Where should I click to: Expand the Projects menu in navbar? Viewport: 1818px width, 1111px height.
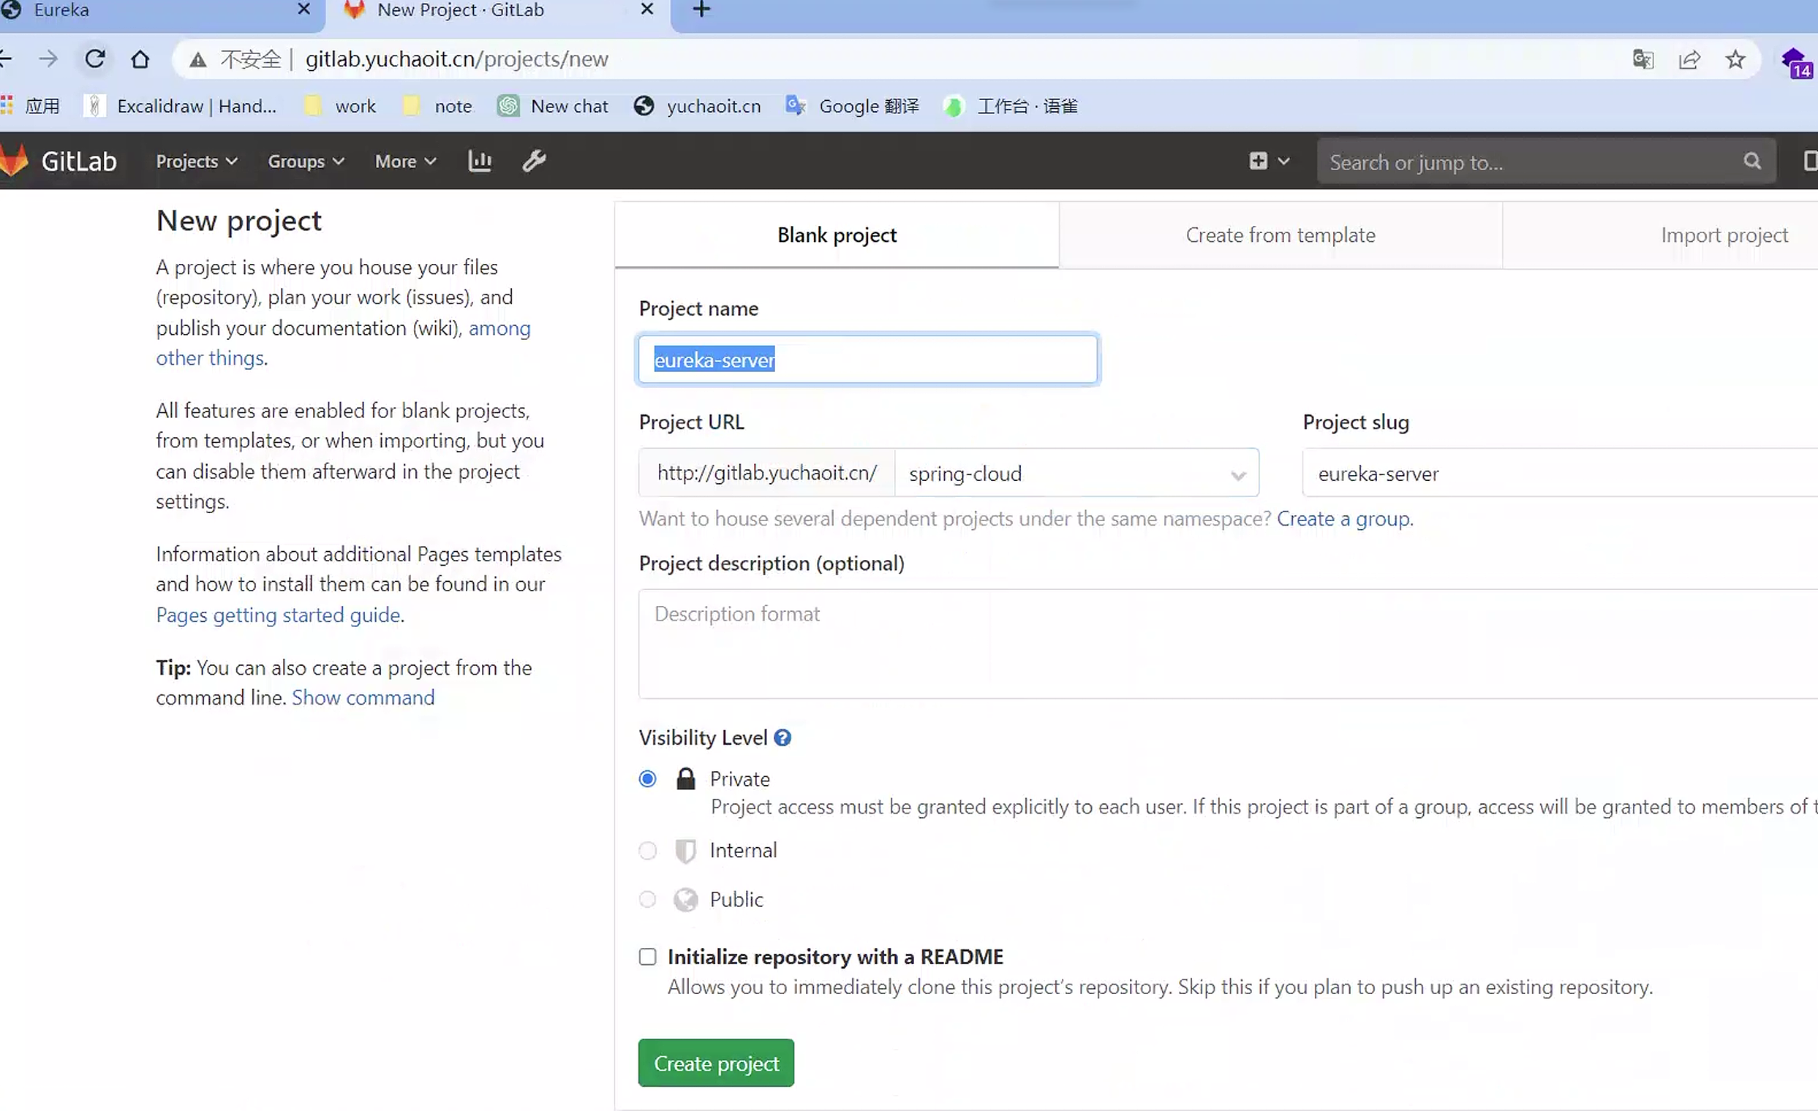coord(196,162)
